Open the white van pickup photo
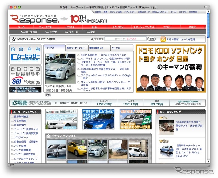The width and height of the screenshot is (218, 178). (139, 149)
